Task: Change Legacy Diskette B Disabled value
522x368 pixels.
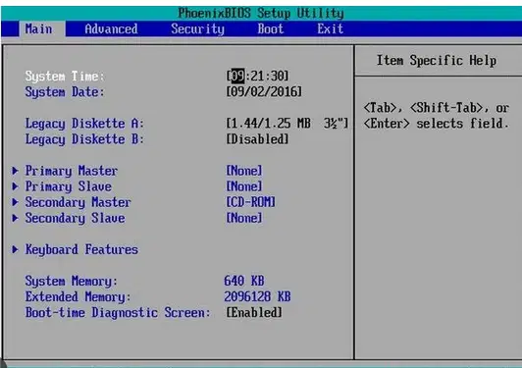Action: click(x=257, y=139)
